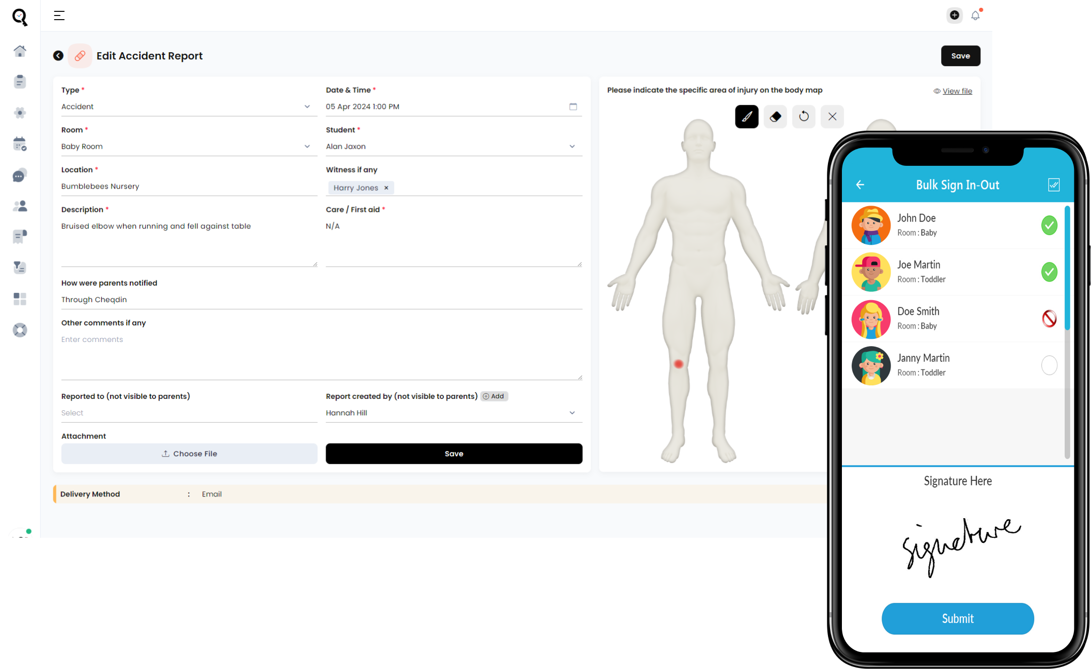The image size is (1091, 669).
Task: Click the hamburger menu icon
Action: tap(59, 15)
